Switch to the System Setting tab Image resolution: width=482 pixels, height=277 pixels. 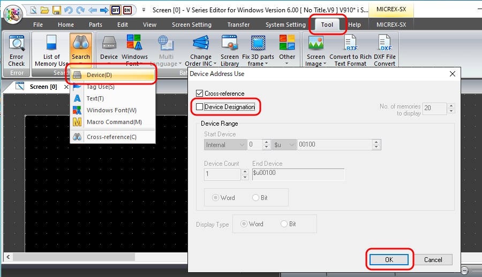tap(285, 25)
